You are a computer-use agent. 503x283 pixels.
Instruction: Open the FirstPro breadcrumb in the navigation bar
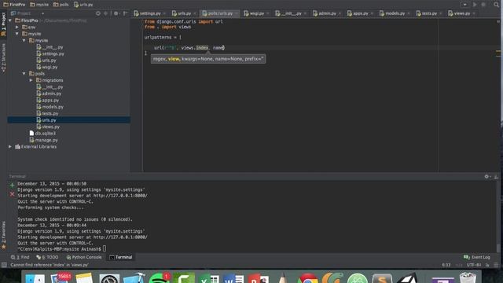pyautogui.click(x=14, y=5)
